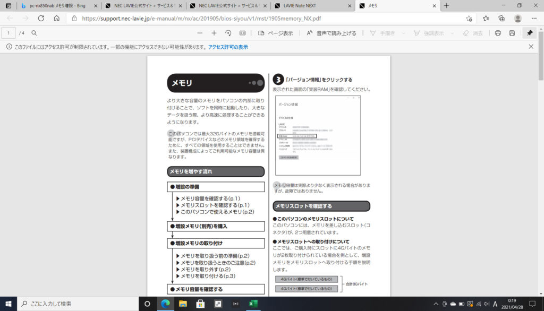Zoom out the PDF with minus button
Image resolution: width=544 pixels, height=311 pixels.
[199, 33]
